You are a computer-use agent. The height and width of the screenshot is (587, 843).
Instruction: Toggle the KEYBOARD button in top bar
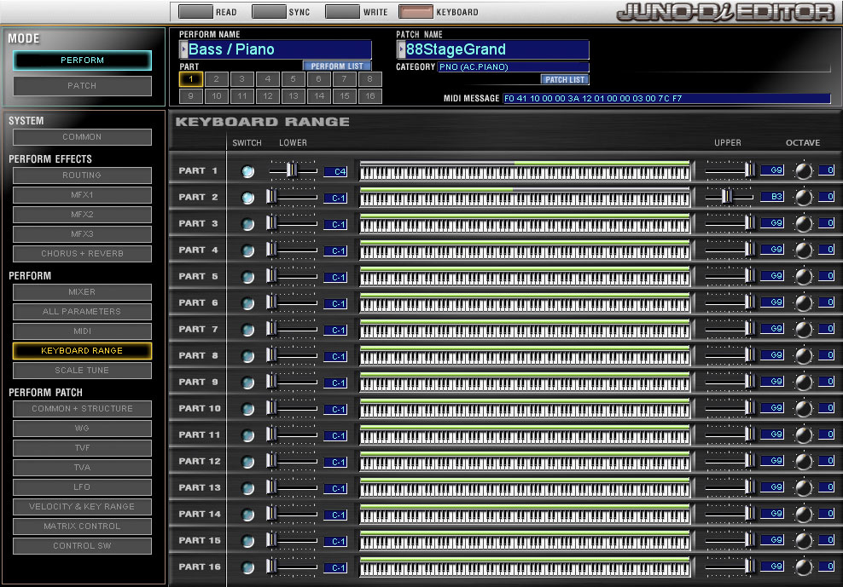coord(416,11)
